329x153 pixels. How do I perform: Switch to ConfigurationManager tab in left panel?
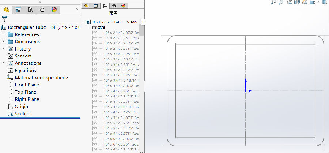tap(30, 10)
